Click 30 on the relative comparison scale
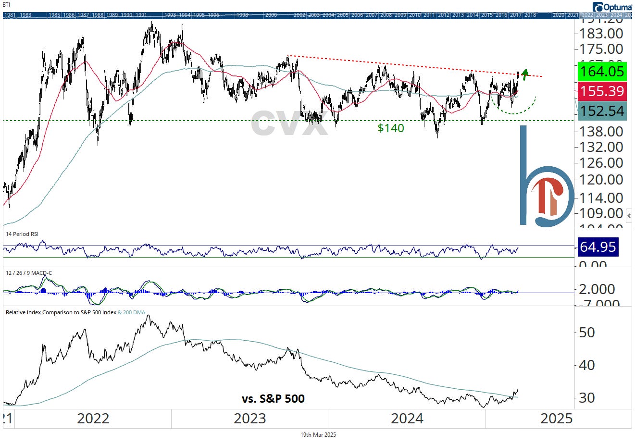Screen dimensions: 635x444 tap(587, 398)
